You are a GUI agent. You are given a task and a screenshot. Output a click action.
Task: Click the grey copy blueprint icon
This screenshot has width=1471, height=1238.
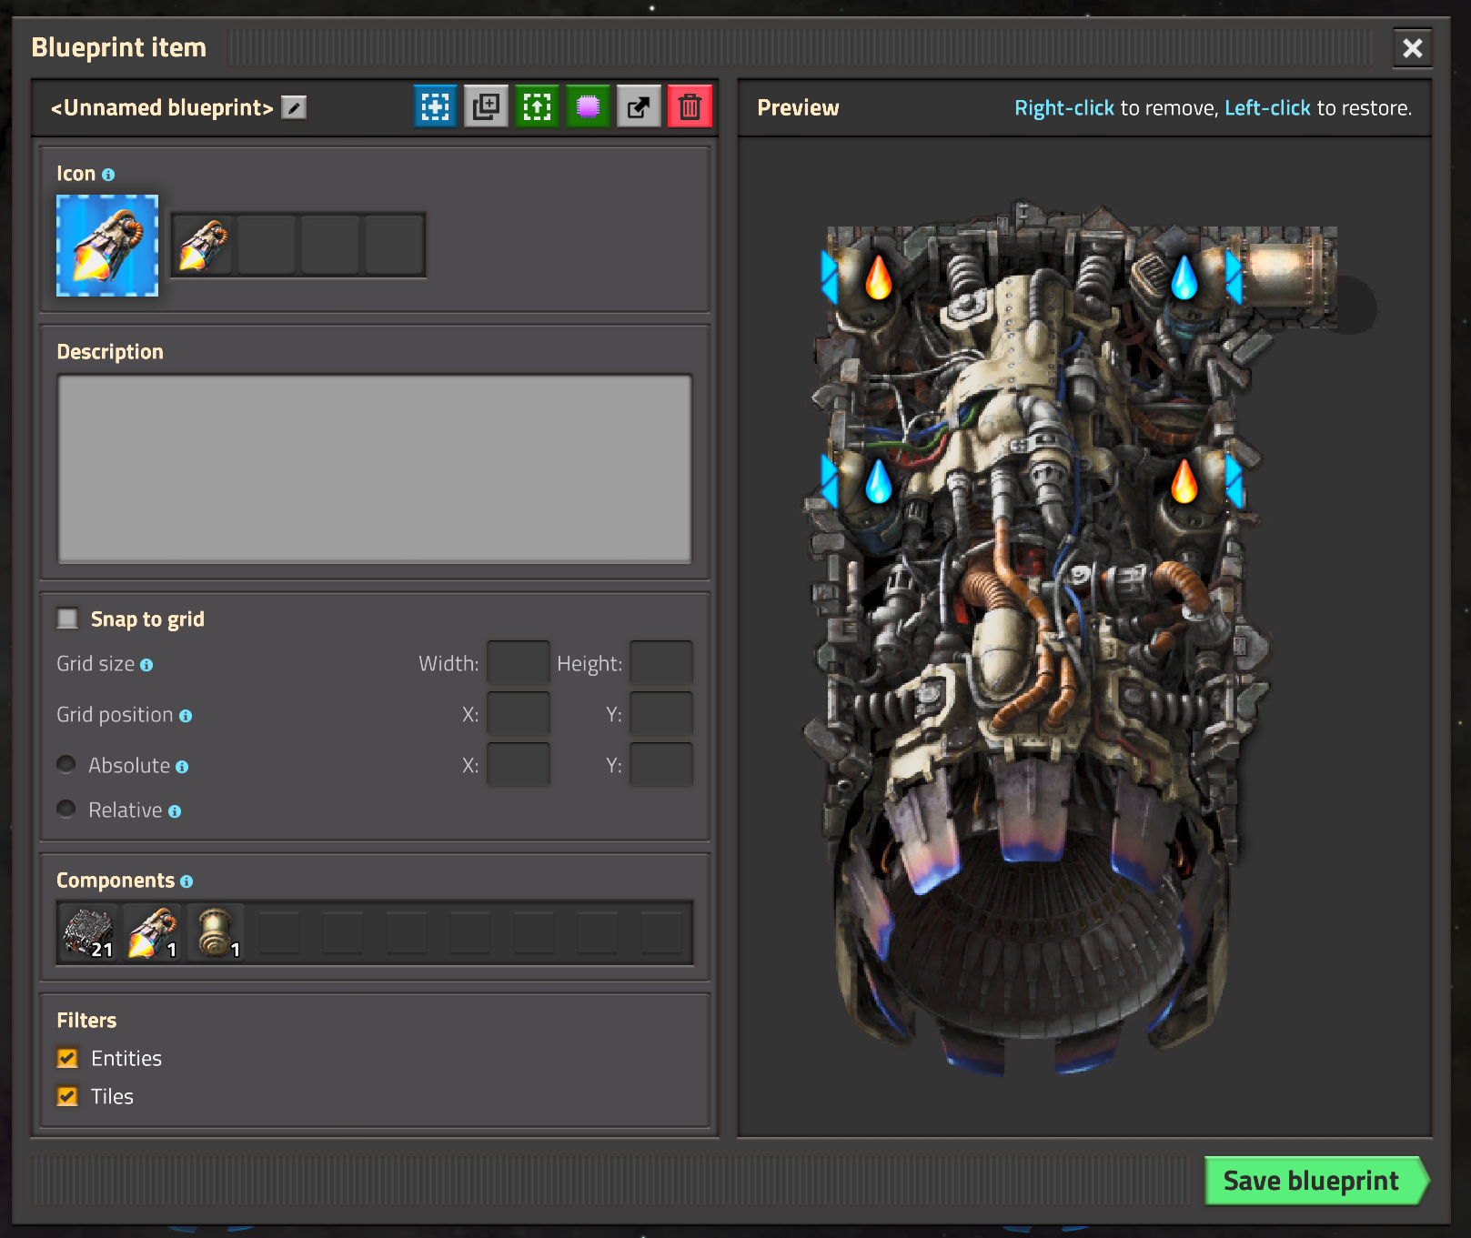[x=486, y=107]
